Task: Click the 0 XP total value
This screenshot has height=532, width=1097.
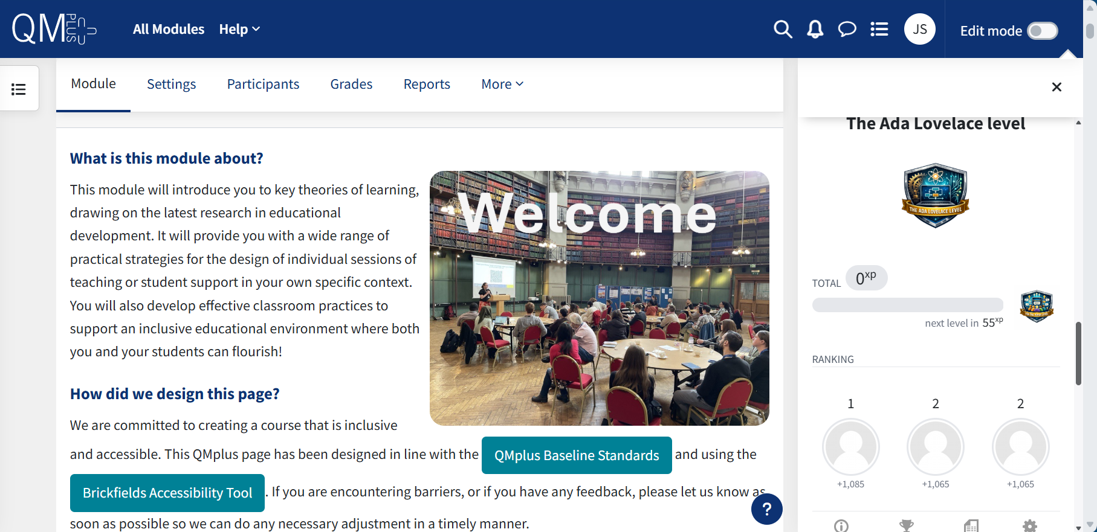Action: click(x=866, y=278)
